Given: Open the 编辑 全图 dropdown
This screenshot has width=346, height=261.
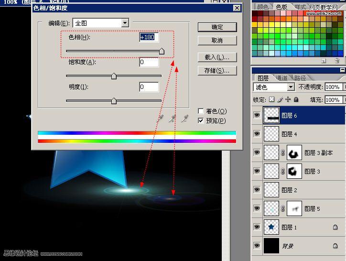Looking at the screenshot, I should [x=125, y=23].
